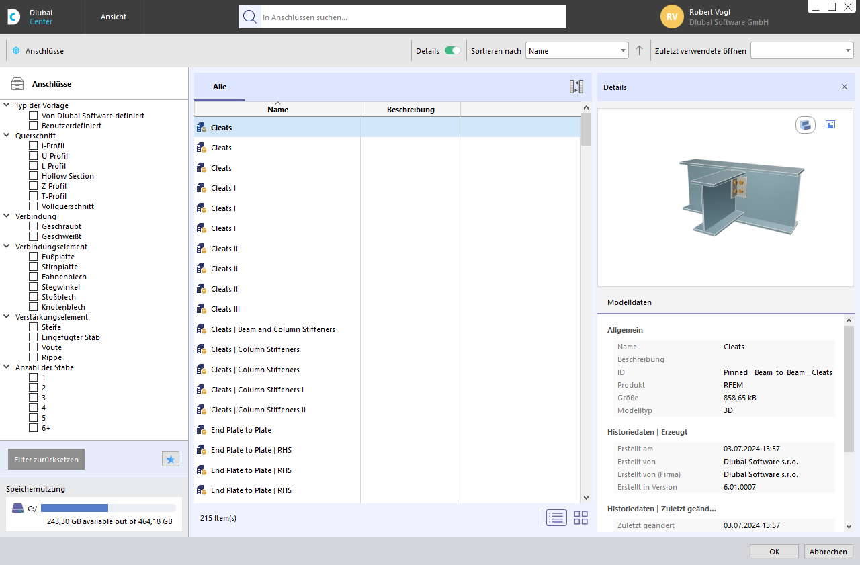Switch the preview to image view
The image size is (860, 565).
tap(830, 124)
